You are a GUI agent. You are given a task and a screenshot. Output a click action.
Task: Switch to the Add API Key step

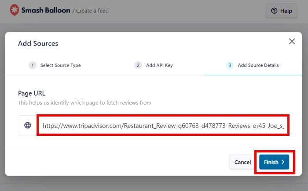[159, 65]
